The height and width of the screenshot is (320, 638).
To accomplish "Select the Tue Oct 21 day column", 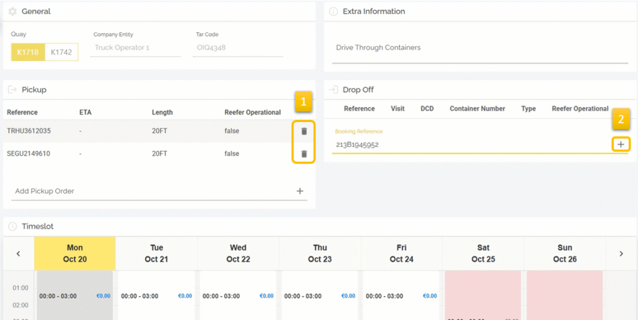I will pyautogui.click(x=156, y=253).
